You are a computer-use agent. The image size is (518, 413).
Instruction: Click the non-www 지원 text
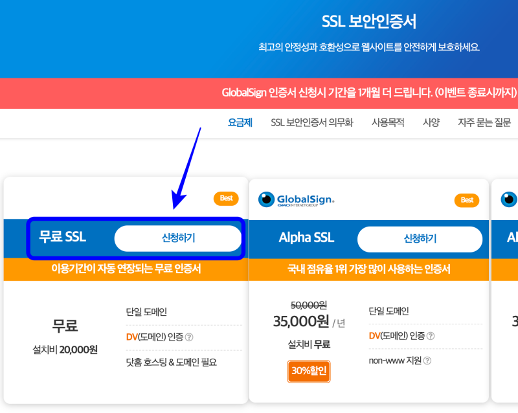point(395,361)
